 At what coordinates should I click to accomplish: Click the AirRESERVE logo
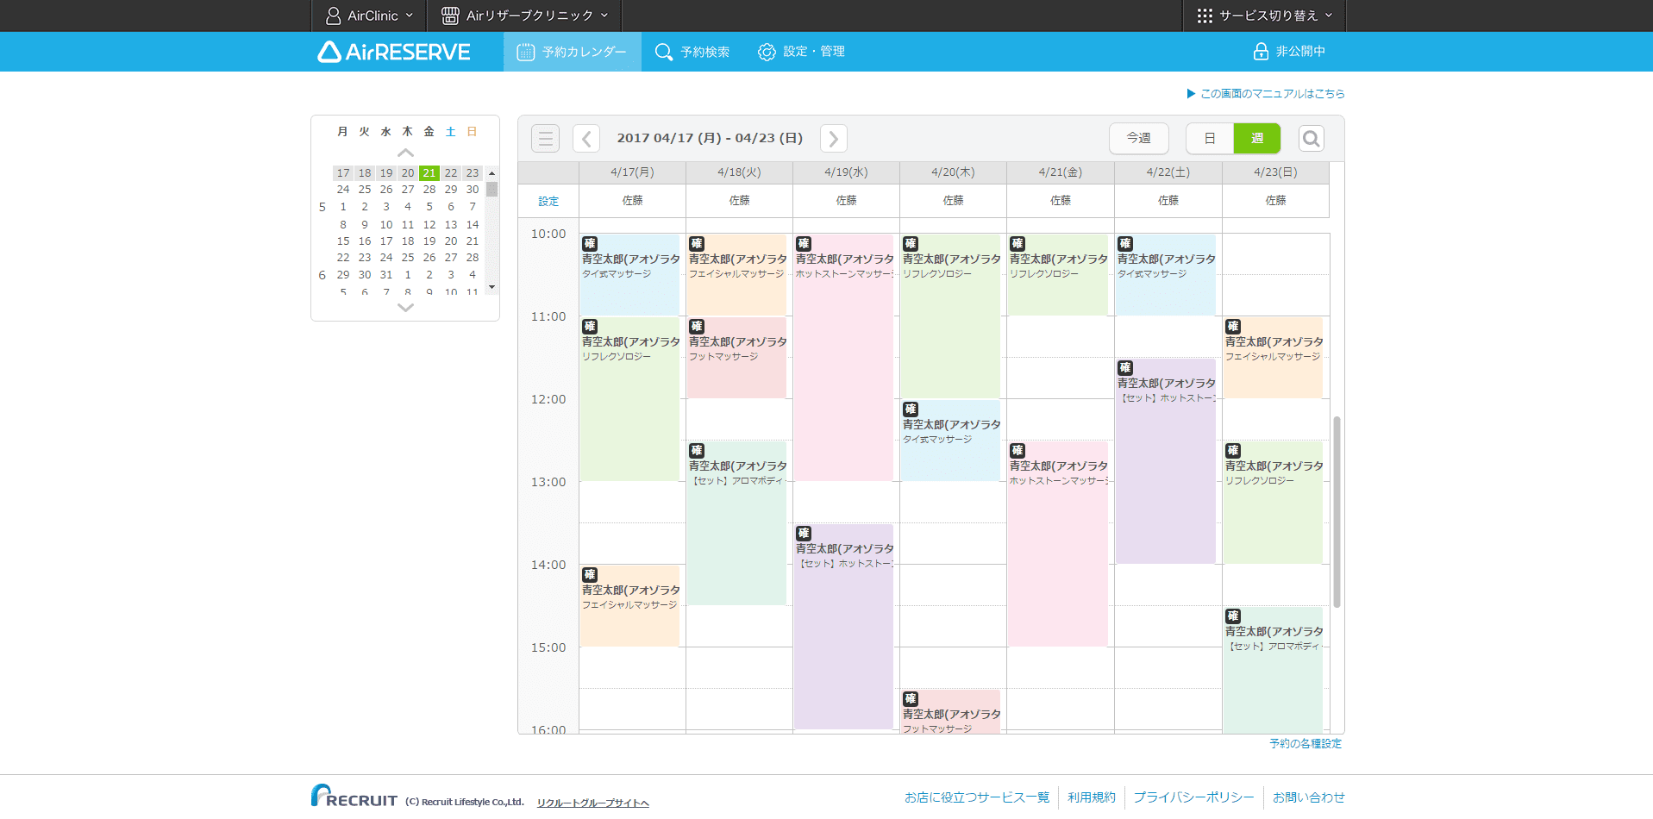394,52
